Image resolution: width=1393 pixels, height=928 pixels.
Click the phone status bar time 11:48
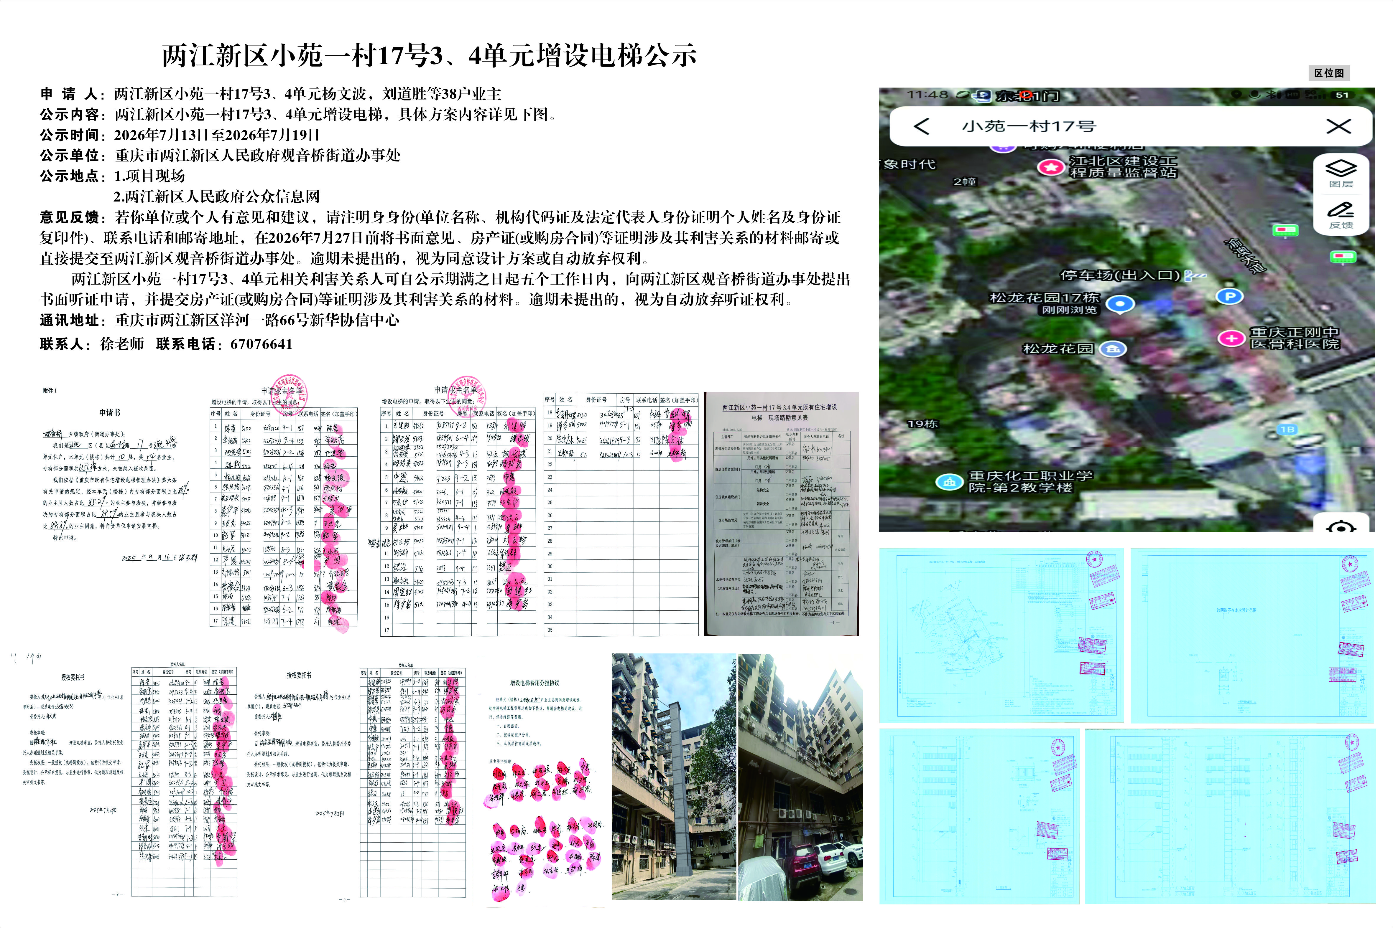tap(927, 95)
